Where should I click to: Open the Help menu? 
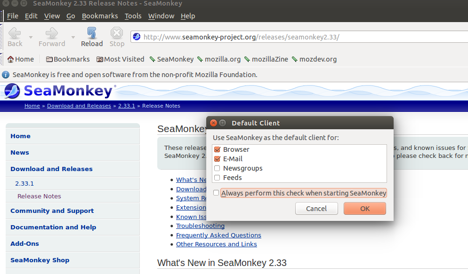(188, 16)
